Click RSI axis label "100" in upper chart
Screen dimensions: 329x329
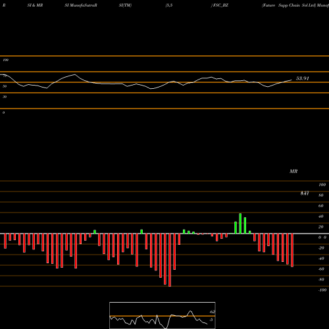tap(5, 60)
